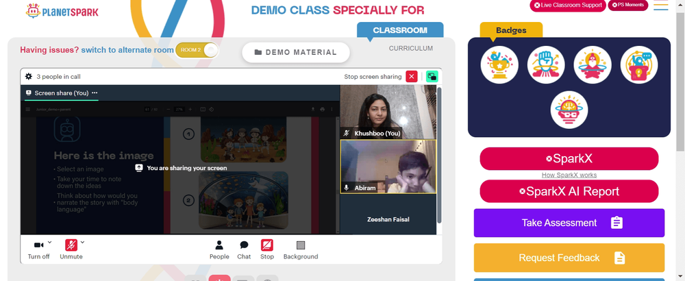Click the participant strip scrollbar
Screen dimensions: 685x281
pyautogui.click(x=440, y=155)
